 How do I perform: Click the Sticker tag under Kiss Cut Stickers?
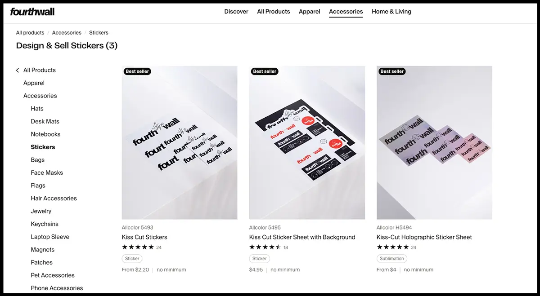click(132, 259)
